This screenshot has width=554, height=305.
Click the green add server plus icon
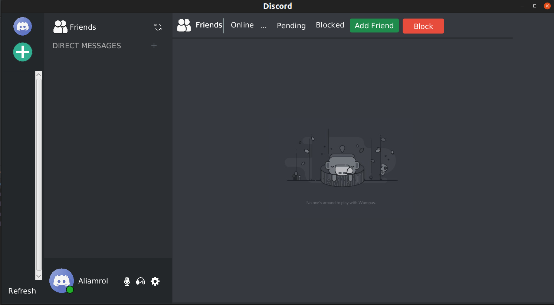click(23, 52)
